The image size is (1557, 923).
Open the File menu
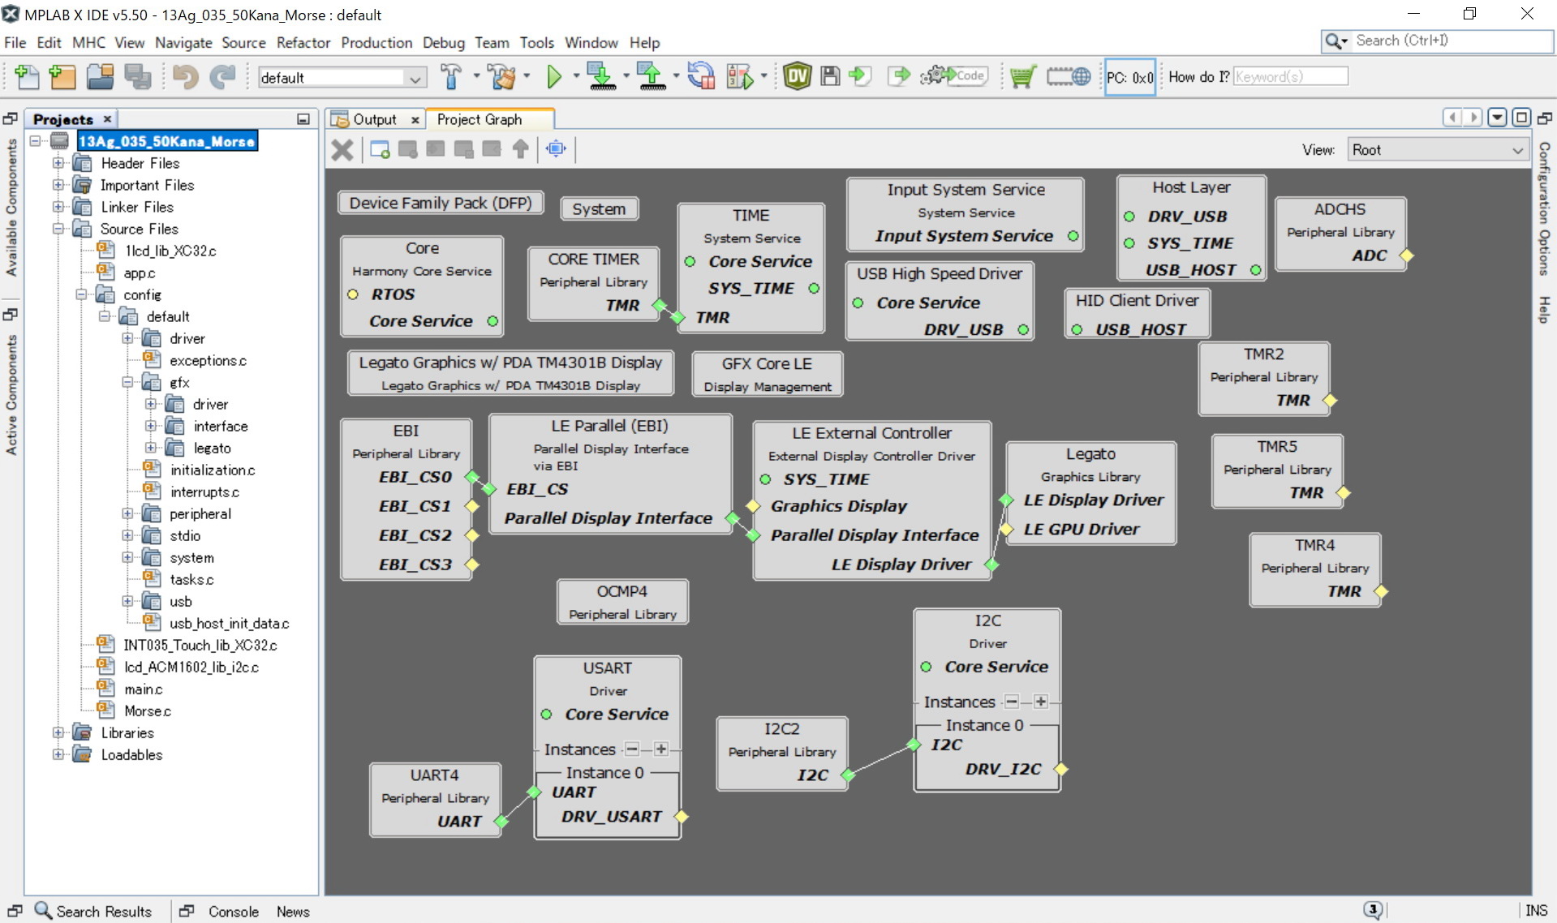coord(15,43)
